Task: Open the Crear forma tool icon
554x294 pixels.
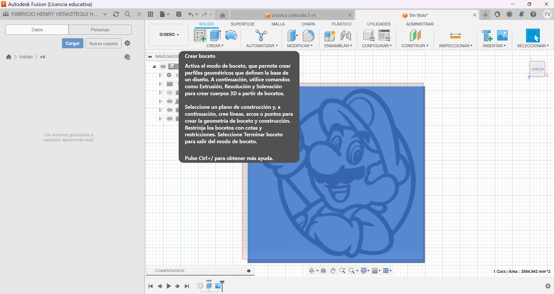Action: (x=231, y=35)
